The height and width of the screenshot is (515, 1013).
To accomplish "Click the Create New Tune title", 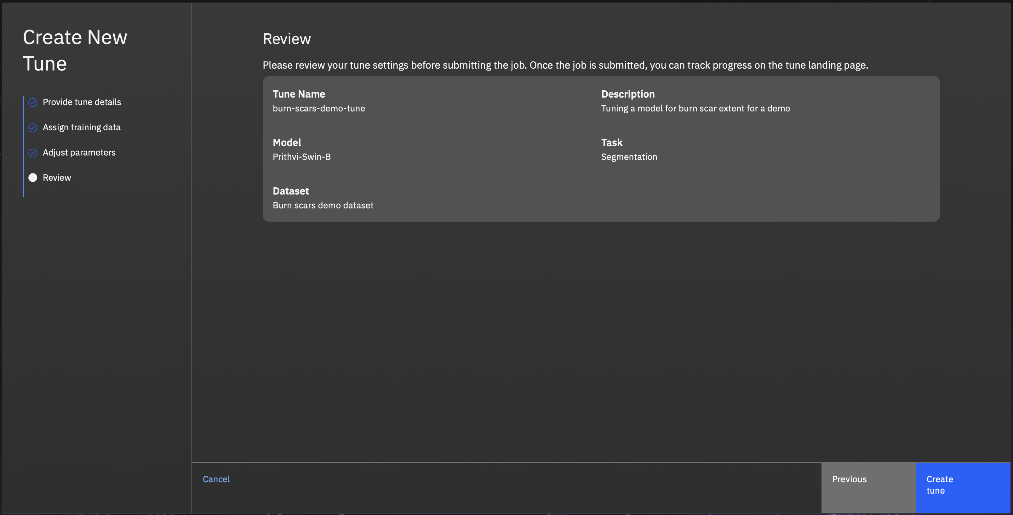I will [x=75, y=50].
